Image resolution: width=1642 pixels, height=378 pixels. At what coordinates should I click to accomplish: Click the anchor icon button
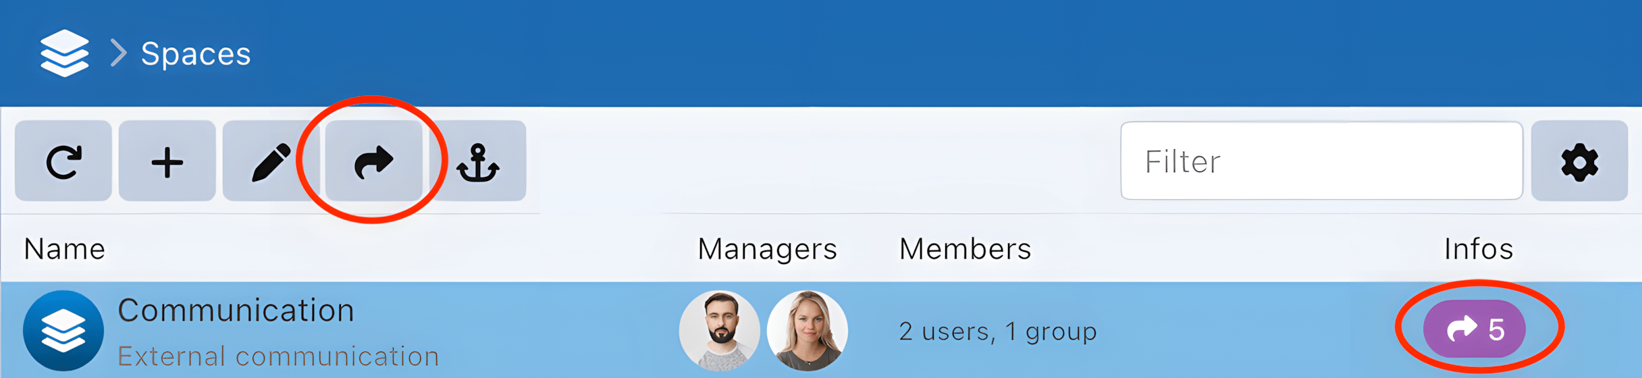478,161
